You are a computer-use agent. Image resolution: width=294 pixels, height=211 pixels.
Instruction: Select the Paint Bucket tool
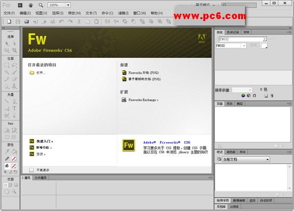14,151
